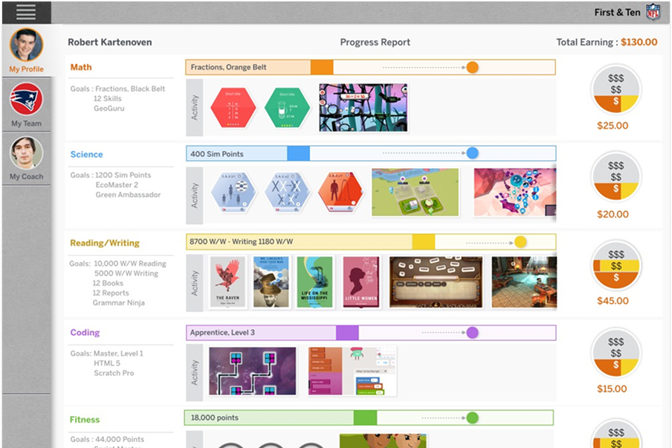The height and width of the screenshot is (448, 672).
Task: Click the Coding $15.00 earnings coin
Action: click(x=616, y=353)
